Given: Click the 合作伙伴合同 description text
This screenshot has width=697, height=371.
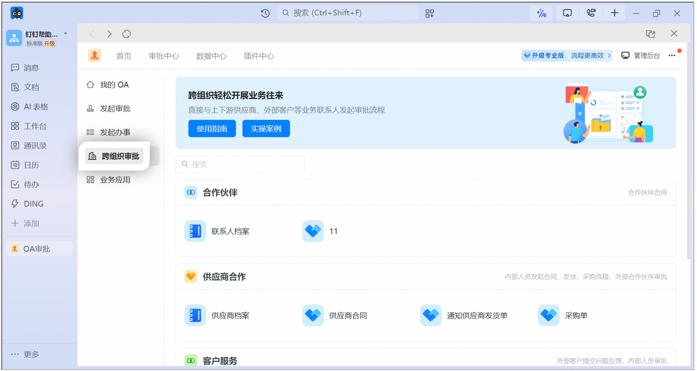Looking at the screenshot, I should tap(647, 192).
